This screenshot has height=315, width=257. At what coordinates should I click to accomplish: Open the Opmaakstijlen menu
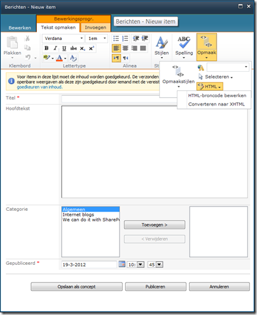178,77
